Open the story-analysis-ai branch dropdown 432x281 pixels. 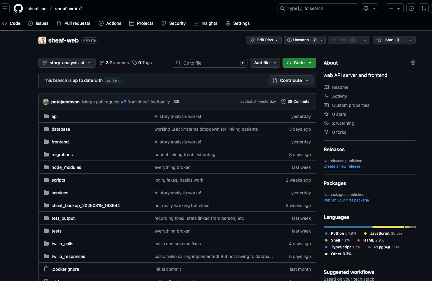tap(67, 63)
